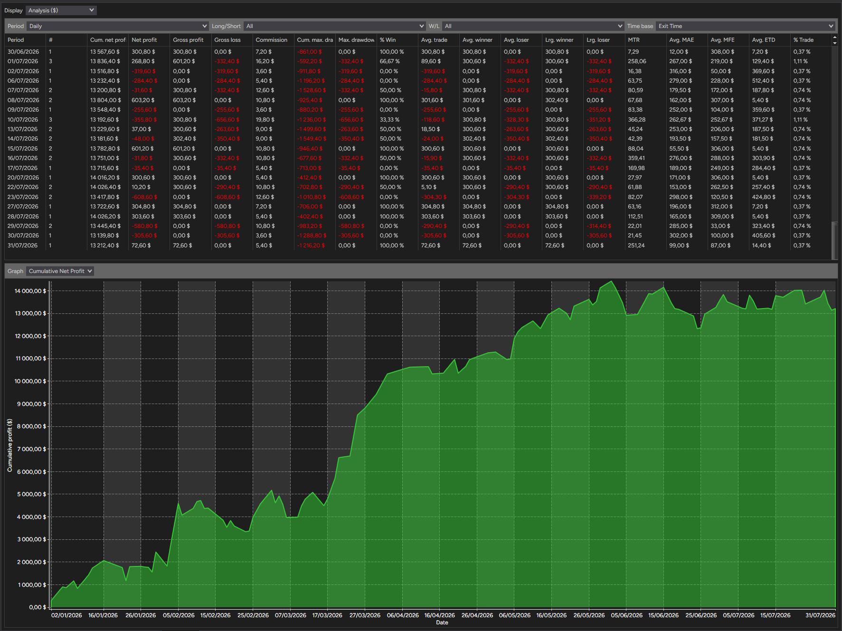Select the 20/07/2026 period row
The height and width of the screenshot is (631, 842).
(x=418, y=178)
